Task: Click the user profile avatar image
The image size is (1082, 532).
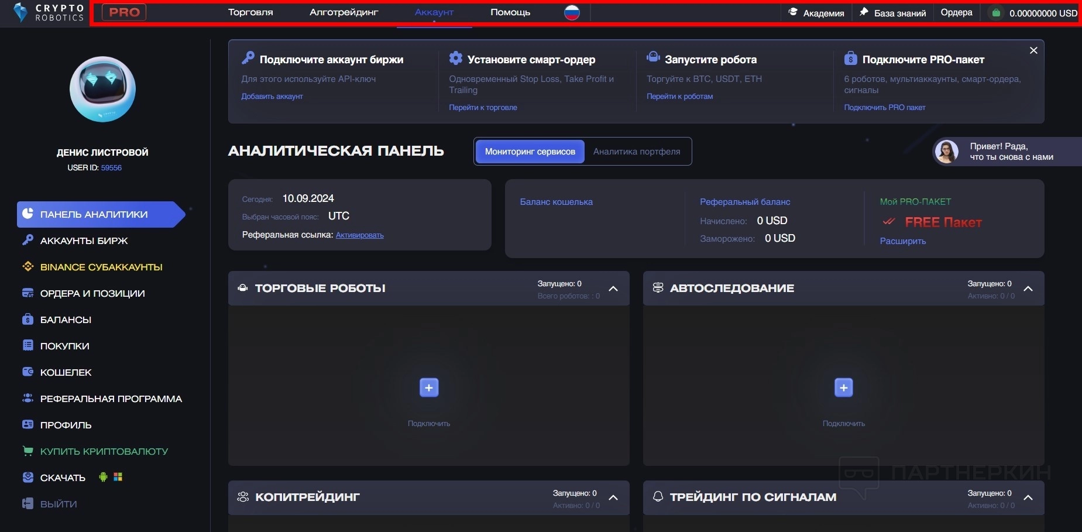Action: coord(102,90)
